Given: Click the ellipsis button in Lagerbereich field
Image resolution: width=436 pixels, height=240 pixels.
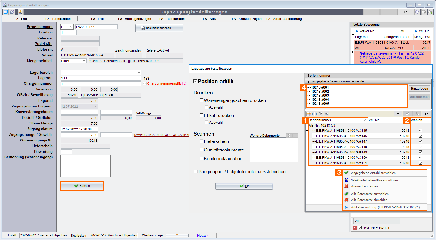Looking at the screenshot, I should coord(139,72).
